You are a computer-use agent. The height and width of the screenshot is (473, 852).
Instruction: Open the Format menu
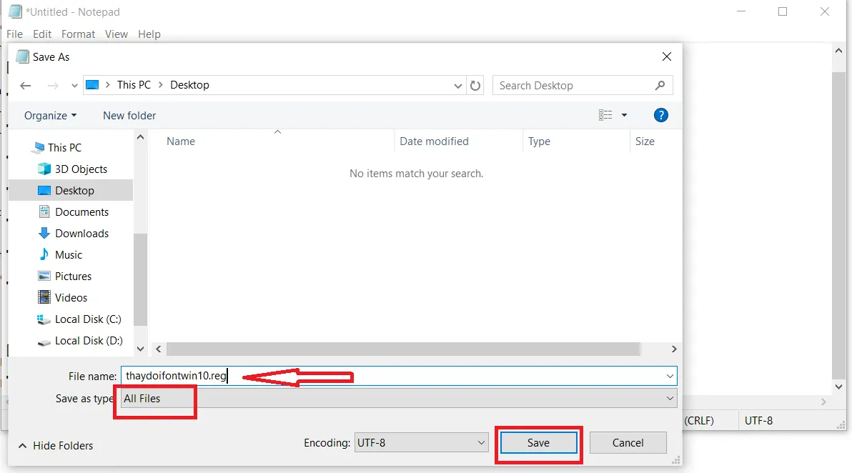click(78, 34)
